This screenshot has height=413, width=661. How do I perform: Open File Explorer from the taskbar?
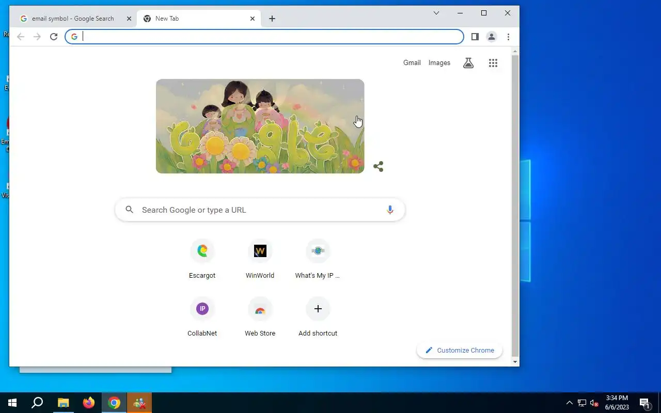[63, 403]
